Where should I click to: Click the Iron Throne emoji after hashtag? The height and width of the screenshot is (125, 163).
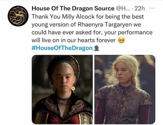pos(96,48)
